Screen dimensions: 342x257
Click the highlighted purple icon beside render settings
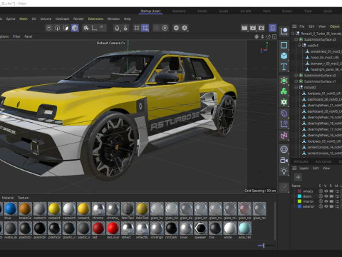tap(272, 28)
